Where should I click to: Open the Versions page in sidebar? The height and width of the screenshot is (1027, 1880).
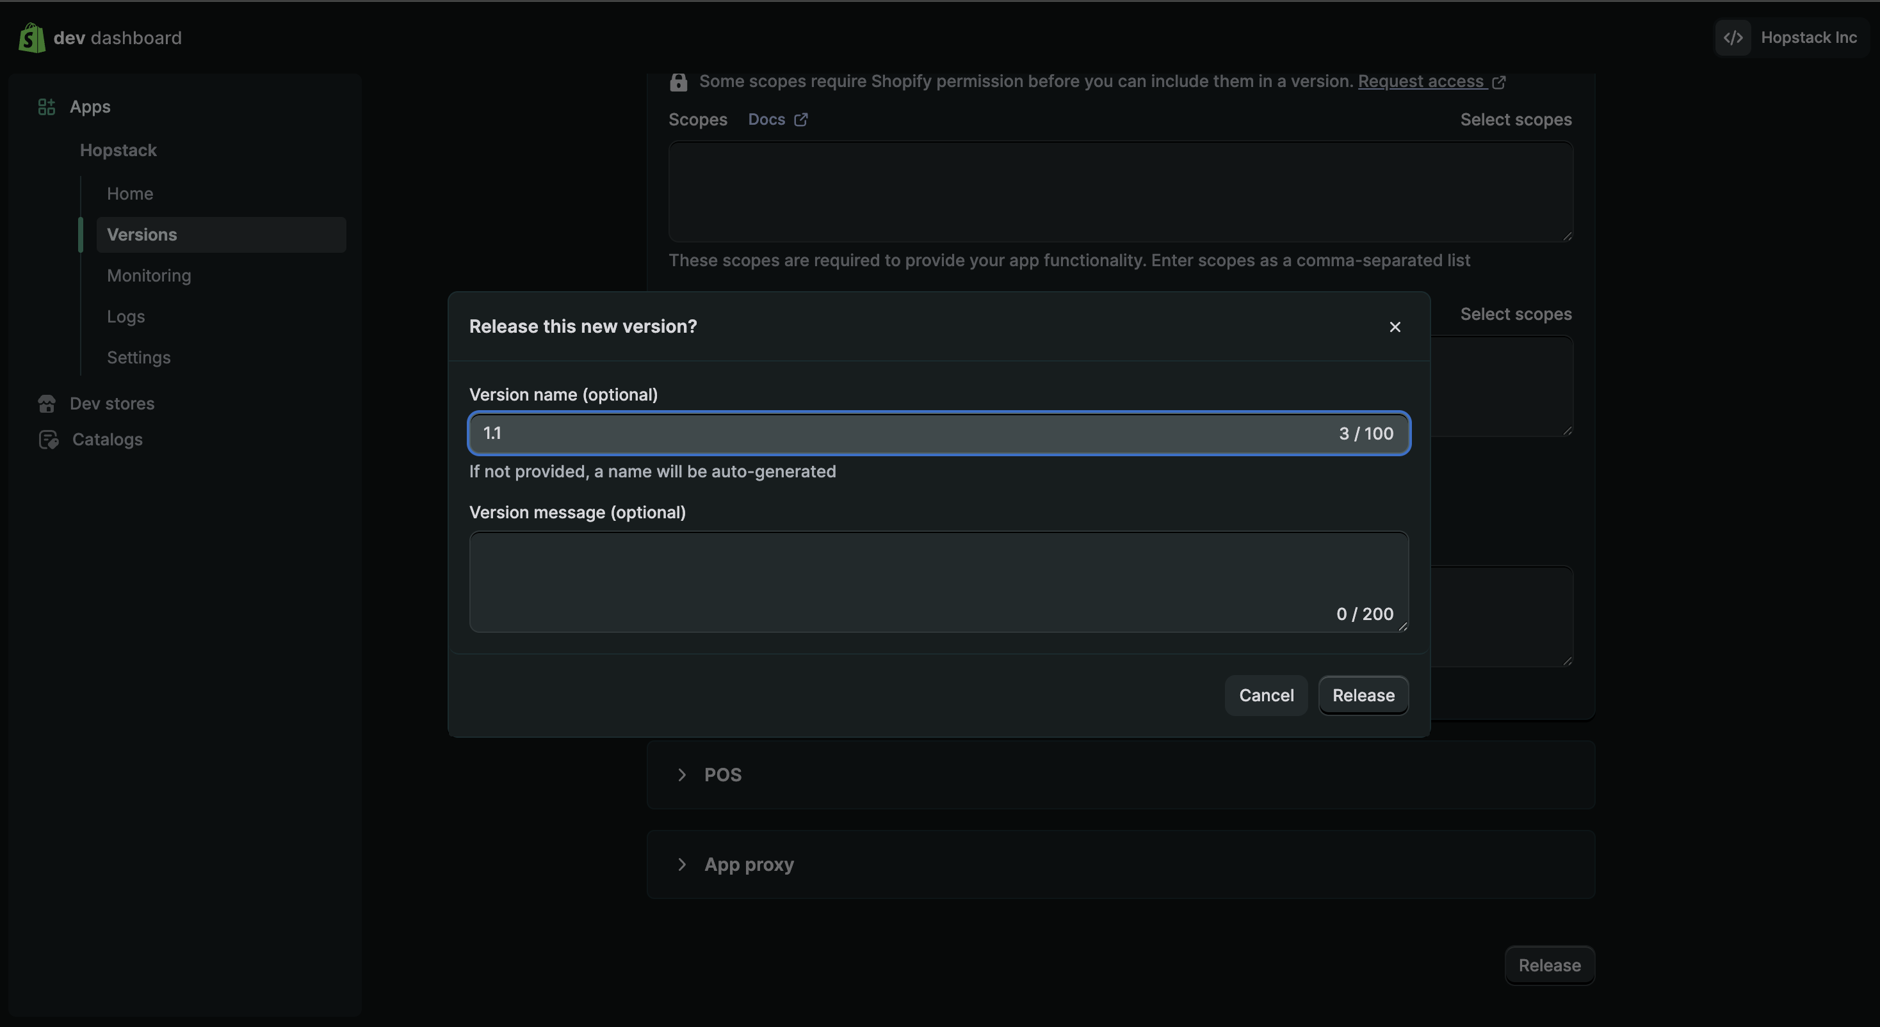(142, 235)
